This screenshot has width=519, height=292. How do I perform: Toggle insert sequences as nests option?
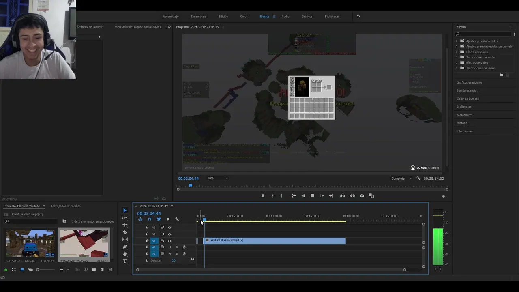point(140,219)
